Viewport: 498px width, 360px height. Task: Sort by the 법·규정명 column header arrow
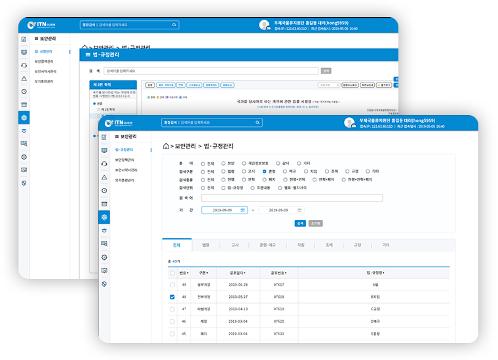click(383, 273)
